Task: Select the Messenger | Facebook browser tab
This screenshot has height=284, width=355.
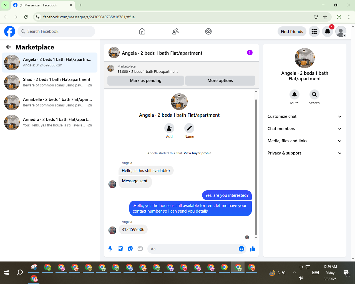Action: point(43,5)
